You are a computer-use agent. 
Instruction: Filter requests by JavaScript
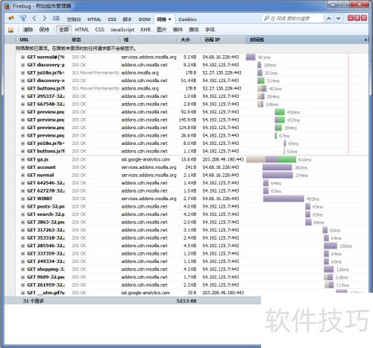click(122, 30)
